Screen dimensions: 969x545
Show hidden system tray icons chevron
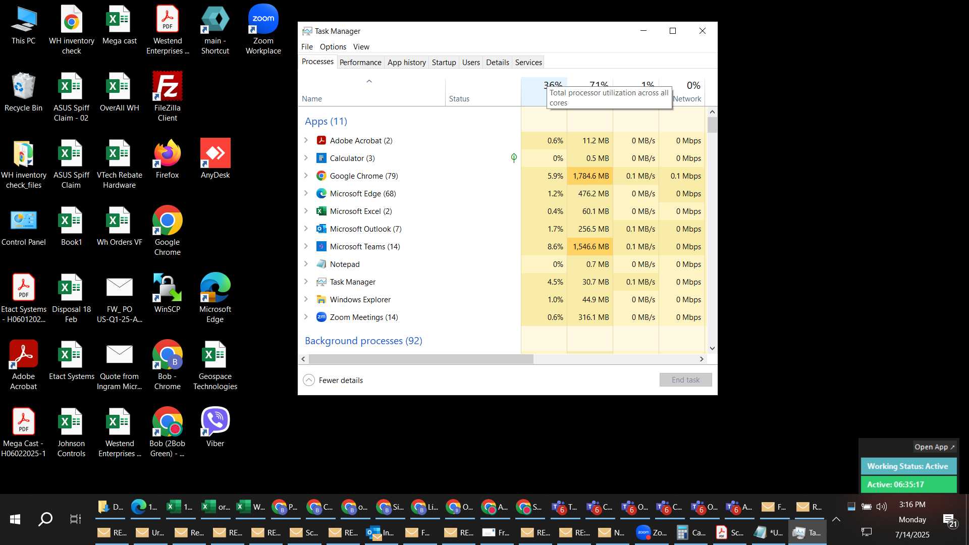pyautogui.click(x=836, y=519)
